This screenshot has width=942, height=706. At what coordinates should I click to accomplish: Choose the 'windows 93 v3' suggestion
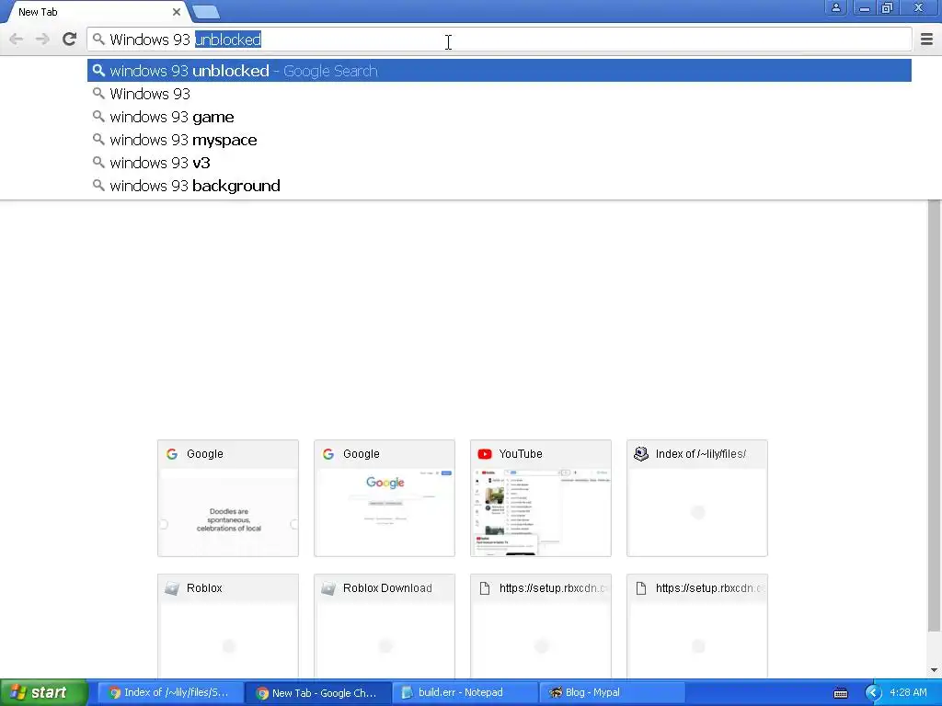[x=500, y=163]
